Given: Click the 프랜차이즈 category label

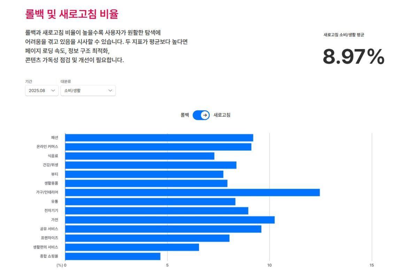Looking at the screenshot, I should click(49, 238).
